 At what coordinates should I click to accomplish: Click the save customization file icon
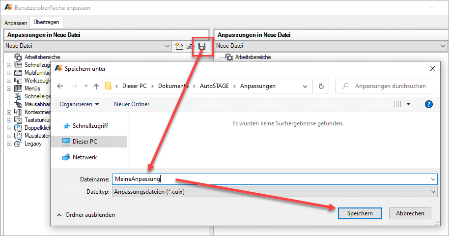202,46
